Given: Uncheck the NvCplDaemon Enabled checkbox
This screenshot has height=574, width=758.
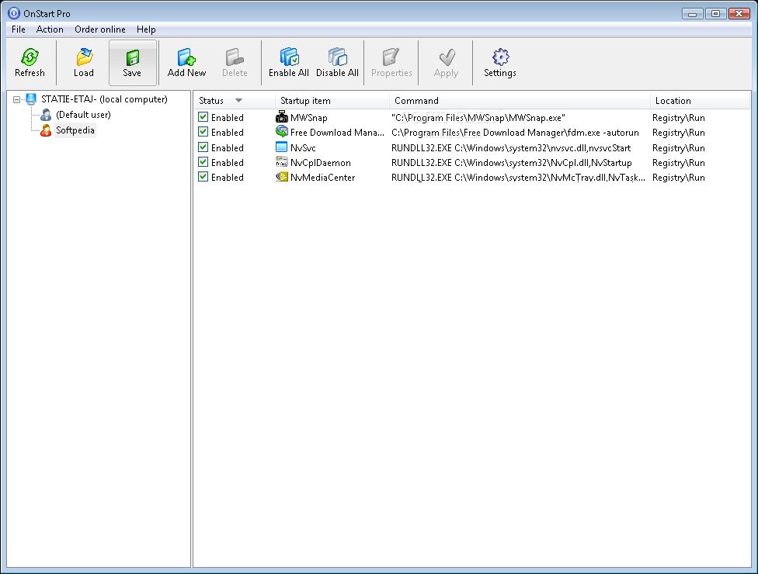Looking at the screenshot, I should point(203,161).
